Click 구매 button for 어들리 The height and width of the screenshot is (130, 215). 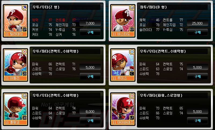pos(90,76)
